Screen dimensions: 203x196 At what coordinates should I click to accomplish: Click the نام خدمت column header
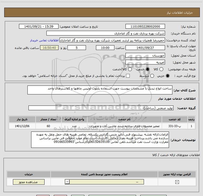124,119
